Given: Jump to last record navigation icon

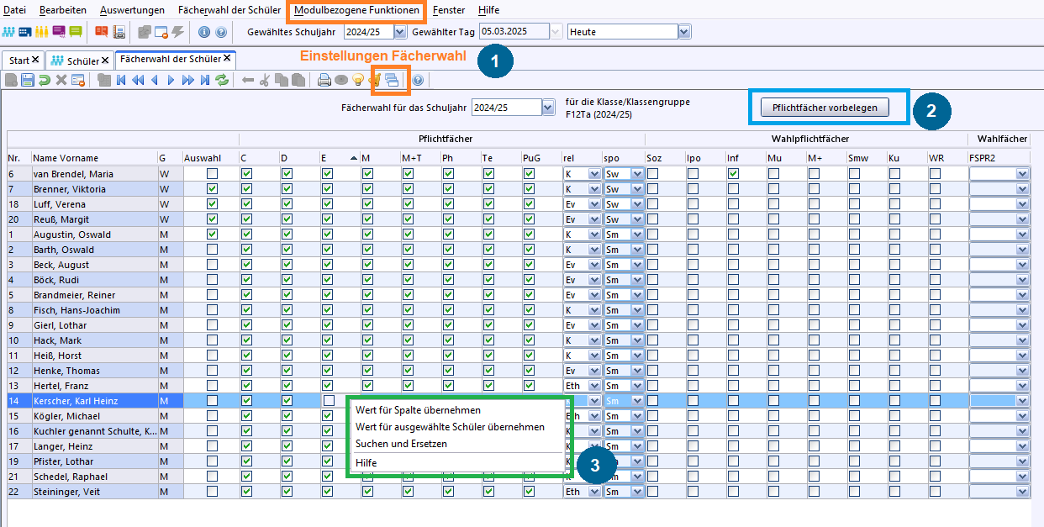Looking at the screenshot, I should point(205,80).
